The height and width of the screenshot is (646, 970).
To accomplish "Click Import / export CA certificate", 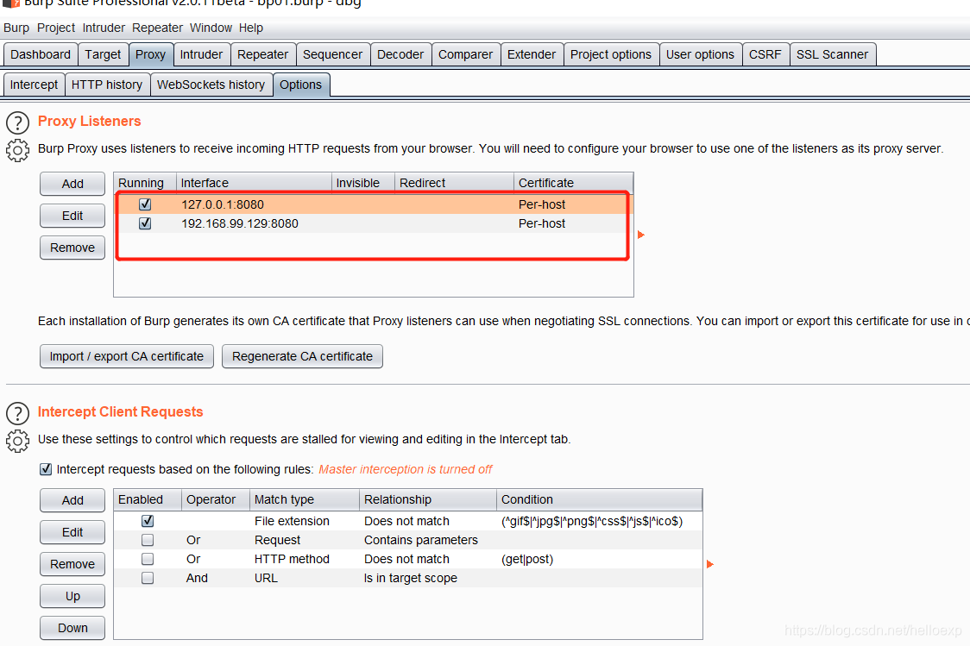I will point(126,356).
